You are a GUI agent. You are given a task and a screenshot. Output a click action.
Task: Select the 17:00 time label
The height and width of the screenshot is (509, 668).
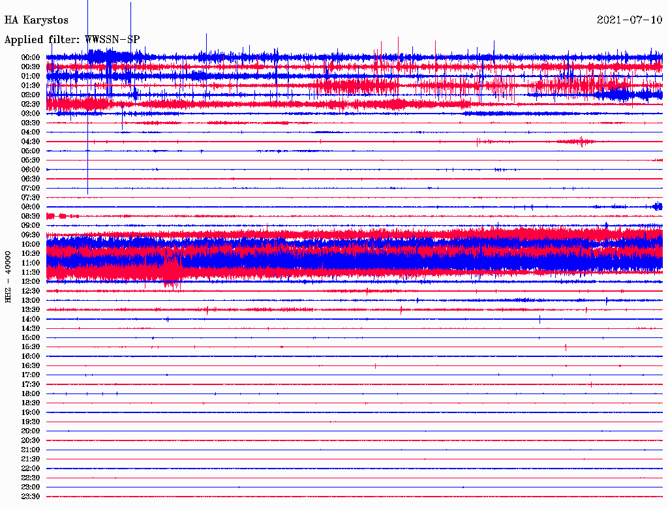tap(31, 375)
